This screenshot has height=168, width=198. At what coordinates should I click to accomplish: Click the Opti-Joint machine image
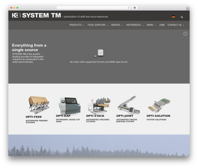click(129, 105)
